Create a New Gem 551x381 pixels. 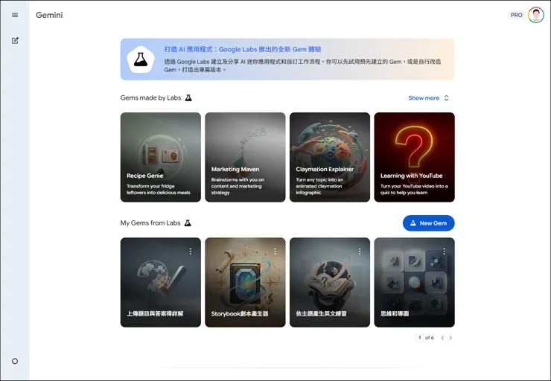428,223
